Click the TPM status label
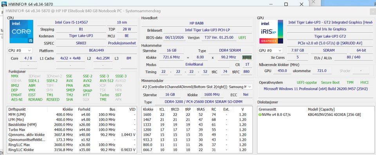 tap(350, 83)
